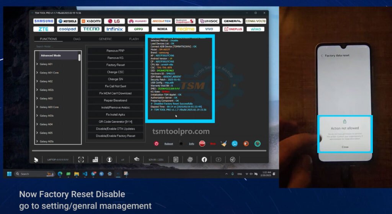Select the ZTE brand logo
Viewport: 392px width, 214px height.
click(x=44, y=29)
